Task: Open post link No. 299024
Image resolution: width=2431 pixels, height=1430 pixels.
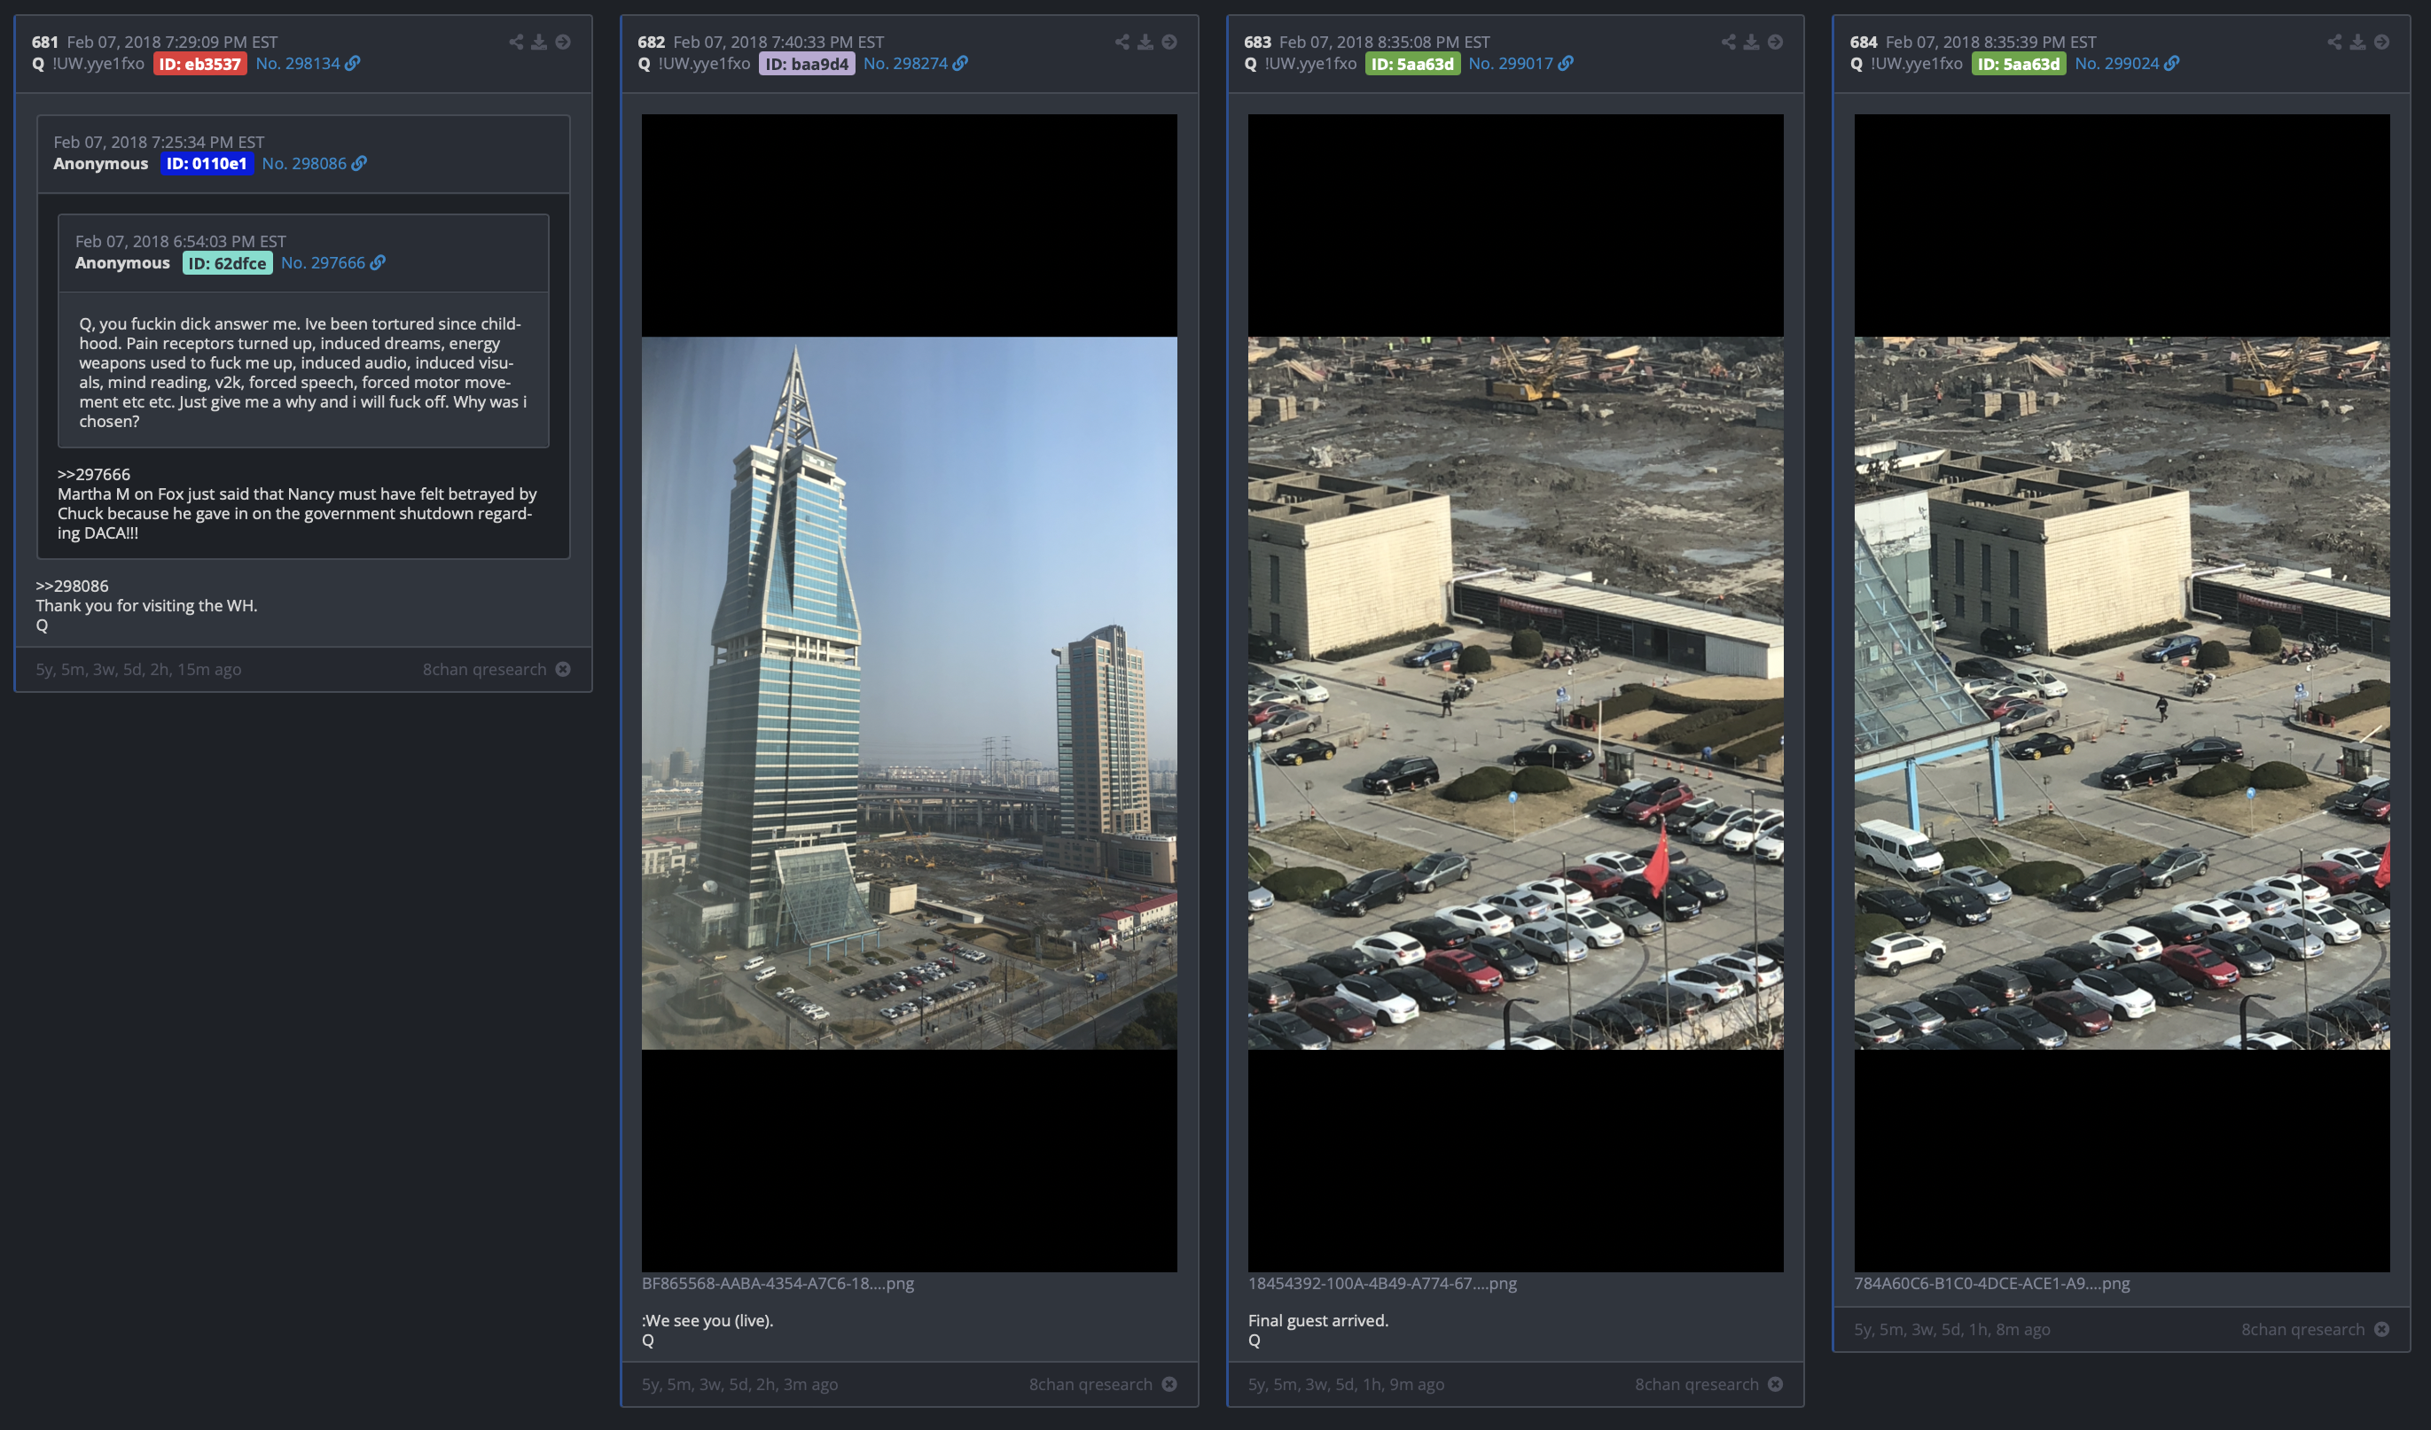Action: tap(2116, 64)
